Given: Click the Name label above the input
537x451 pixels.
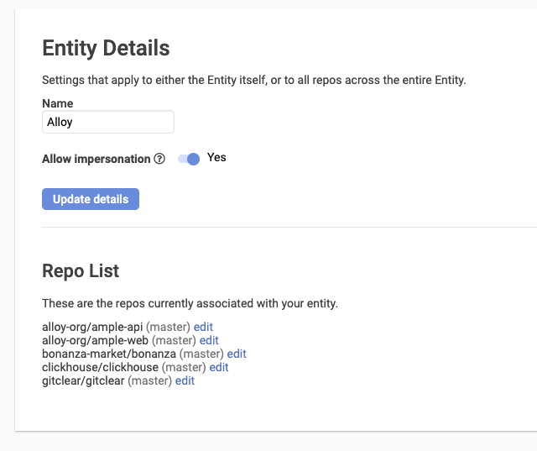Looking at the screenshot, I should tap(57, 103).
